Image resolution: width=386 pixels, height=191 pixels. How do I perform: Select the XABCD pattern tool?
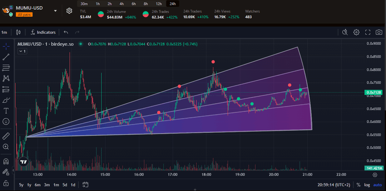(6, 79)
